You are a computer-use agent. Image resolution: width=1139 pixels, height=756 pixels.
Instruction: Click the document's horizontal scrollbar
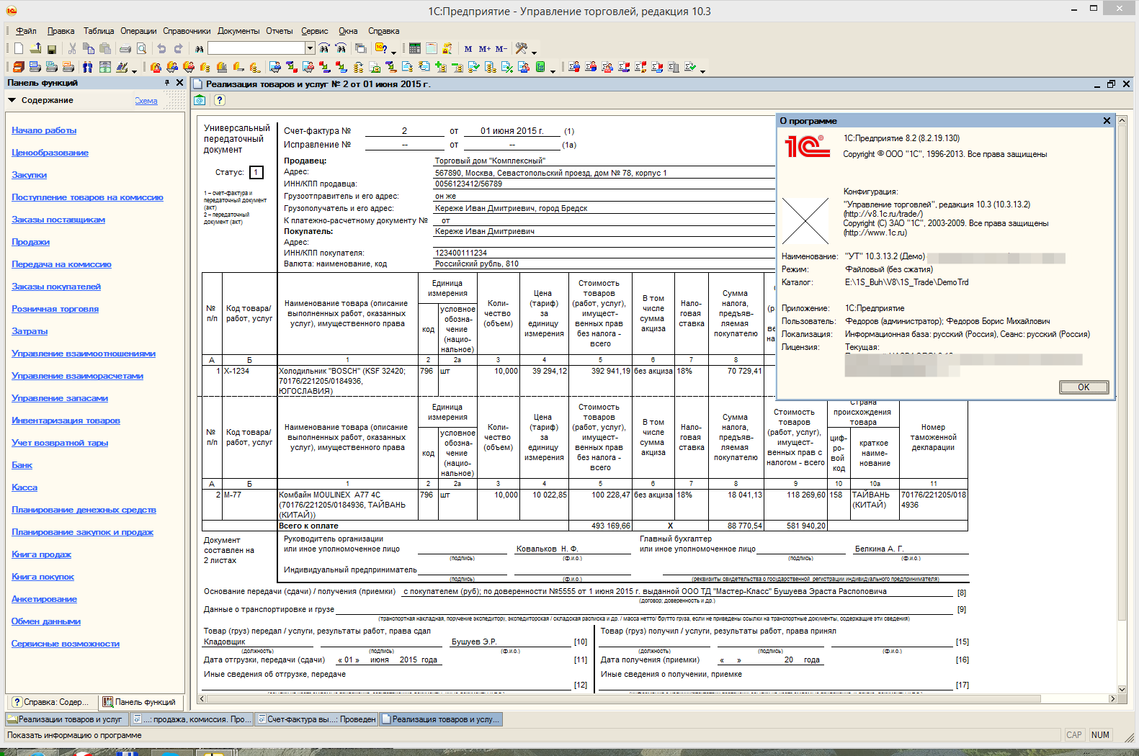coord(658,698)
